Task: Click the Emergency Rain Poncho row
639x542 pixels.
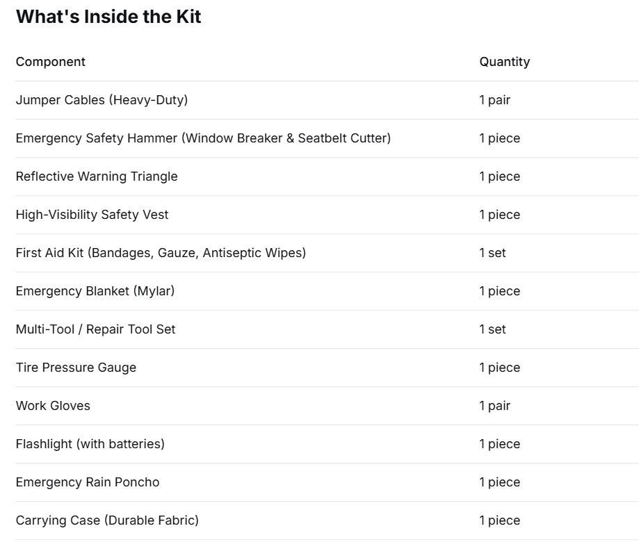Action: coord(327,482)
